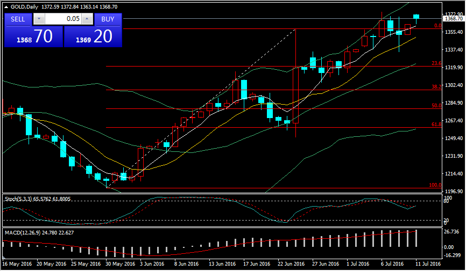The height and width of the screenshot is (271, 466).
Task: Select the Fibonacci 23.6 level label
Action: [x=436, y=63]
